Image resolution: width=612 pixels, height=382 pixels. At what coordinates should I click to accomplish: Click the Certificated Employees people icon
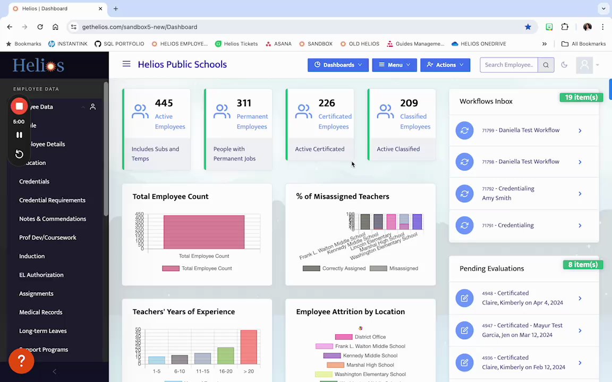304,111
